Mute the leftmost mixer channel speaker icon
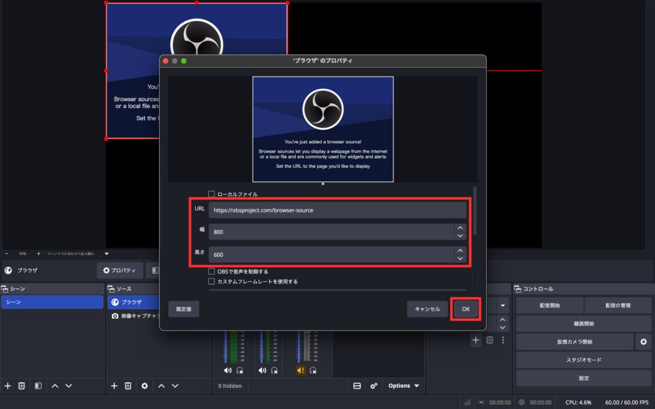The width and height of the screenshot is (655, 409). point(228,370)
